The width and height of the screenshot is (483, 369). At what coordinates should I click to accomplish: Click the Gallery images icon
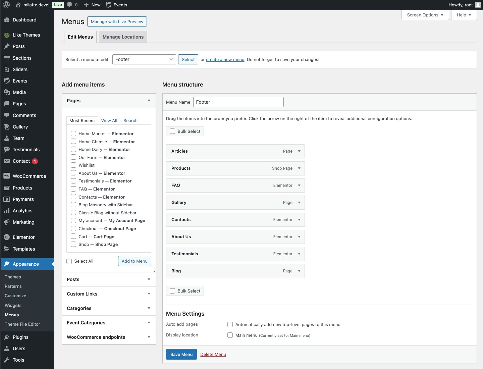coord(7,127)
